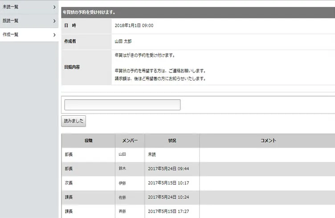335x218 pixels.
Task: Open the 既読一覧 sidebar menu item
Action: [29, 21]
